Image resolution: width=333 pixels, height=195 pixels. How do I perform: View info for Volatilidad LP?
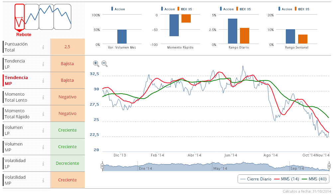tap(43, 163)
